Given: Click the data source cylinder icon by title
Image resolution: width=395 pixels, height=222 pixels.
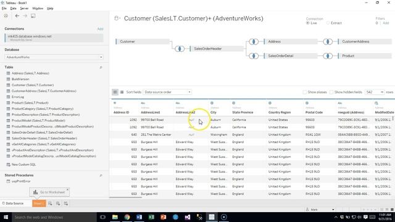Looking at the screenshot, I should click(117, 18).
